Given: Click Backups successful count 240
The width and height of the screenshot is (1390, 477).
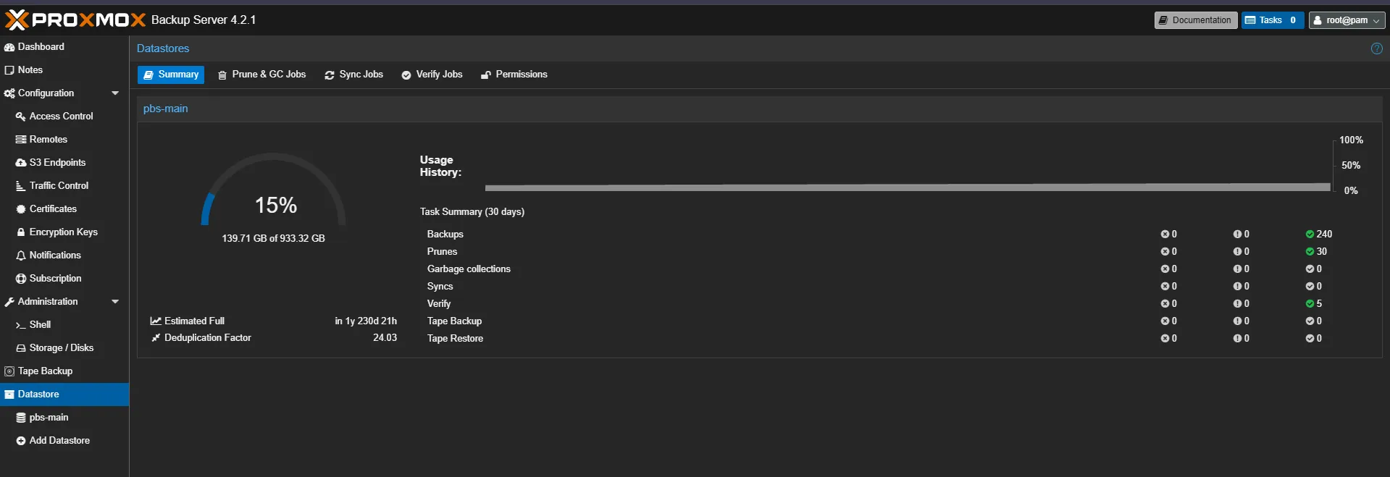Looking at the screenshot, I should point(1319,234).
